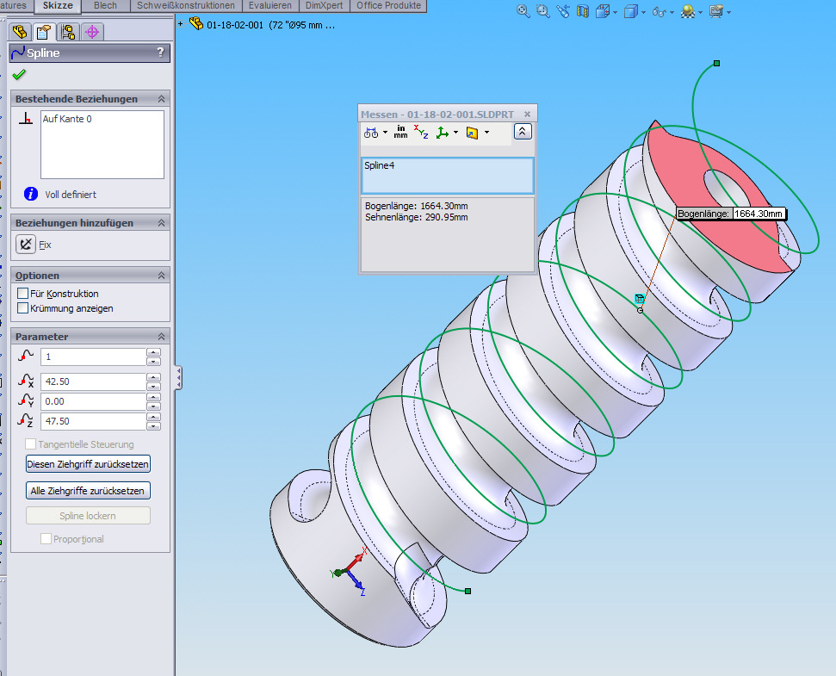Open the Evaluieren tab
Screen dimensions: 836x676
coord(269,5)
